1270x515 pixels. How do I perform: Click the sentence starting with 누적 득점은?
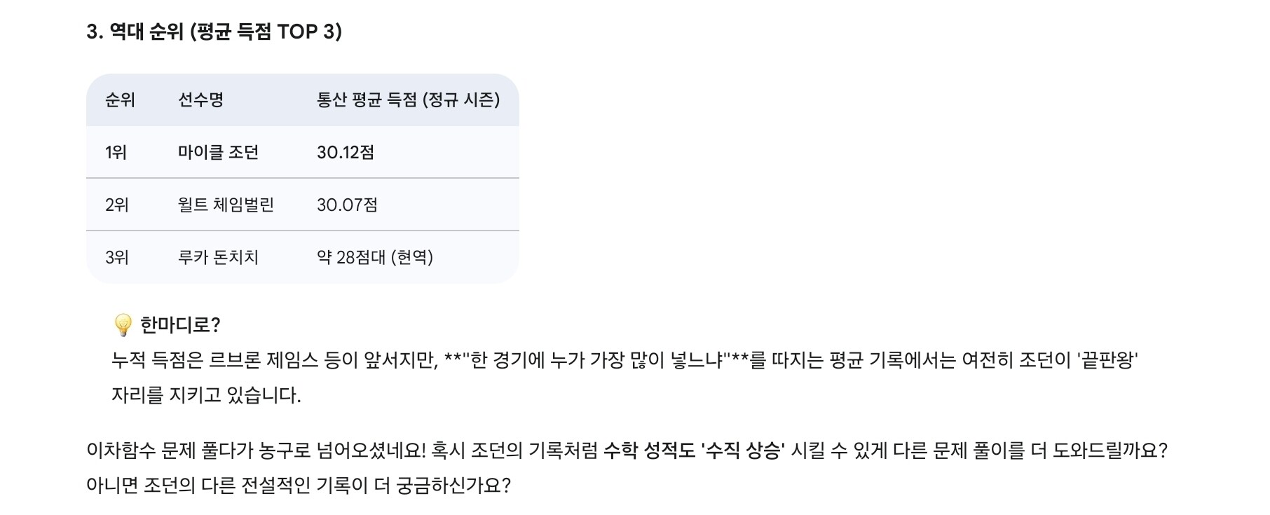pyautogui.click(x=624, y=360)
